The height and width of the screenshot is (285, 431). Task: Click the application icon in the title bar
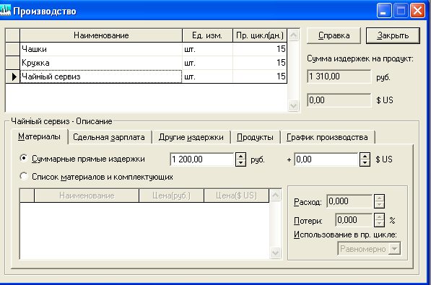coord(5,10)
